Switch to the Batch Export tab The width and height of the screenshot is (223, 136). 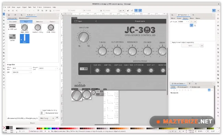(24, 18)
